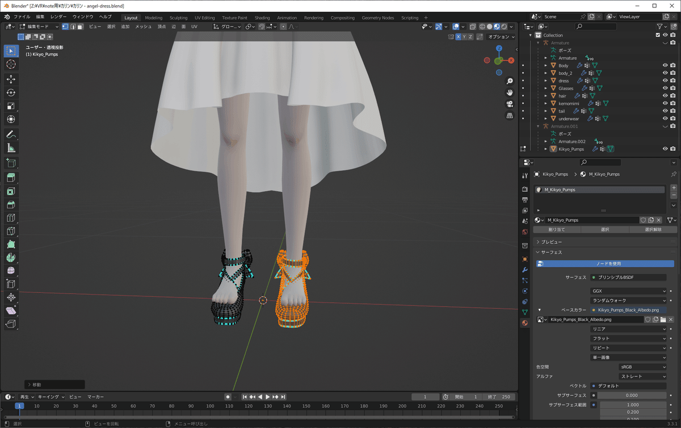Open the グロー transform orientation dropdown
Screen dimensions: 681x428
[227, 27]
